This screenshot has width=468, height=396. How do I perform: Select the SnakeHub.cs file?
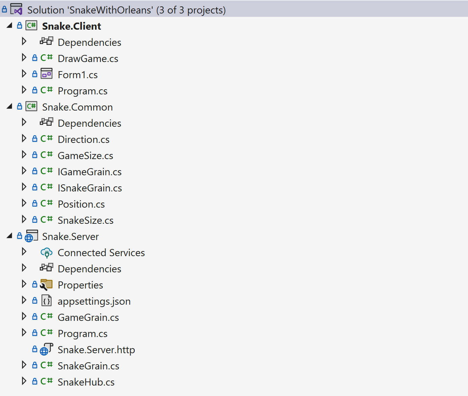click(x=86, y=382)
